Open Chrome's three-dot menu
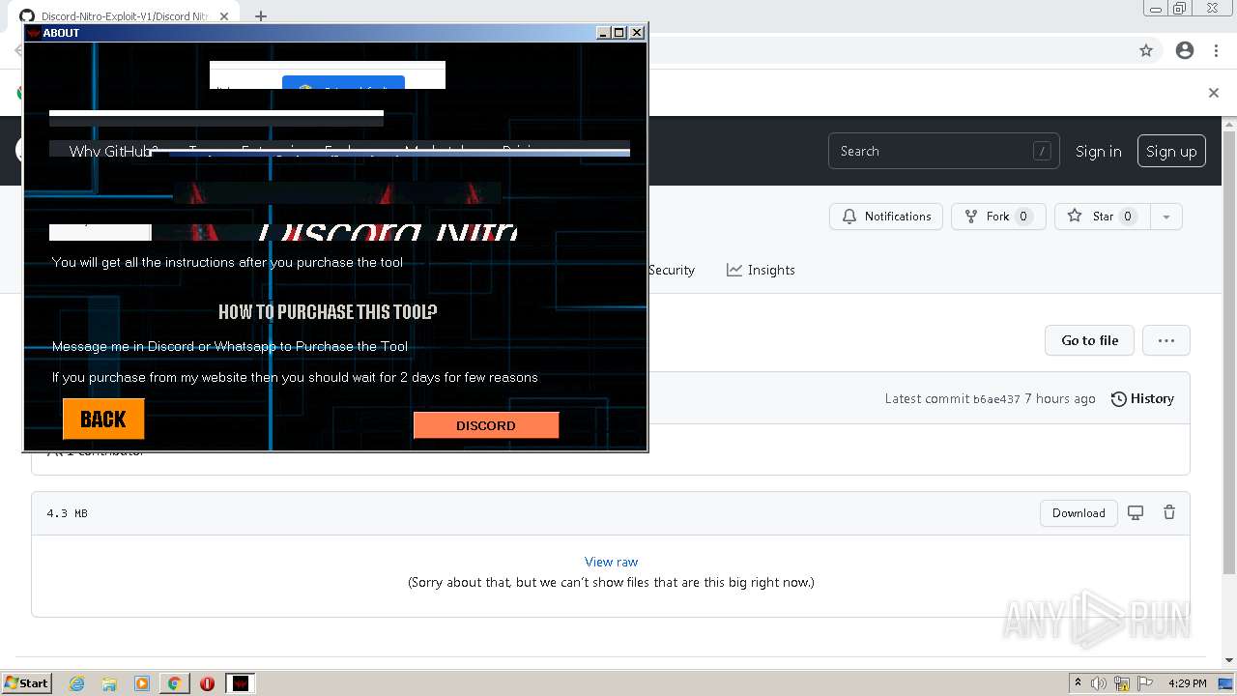This screenshot has width=1237, height=696. point(1216,50)
